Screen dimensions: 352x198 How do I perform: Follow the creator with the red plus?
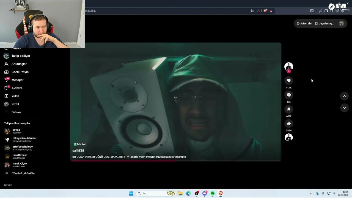coord(288,71)
